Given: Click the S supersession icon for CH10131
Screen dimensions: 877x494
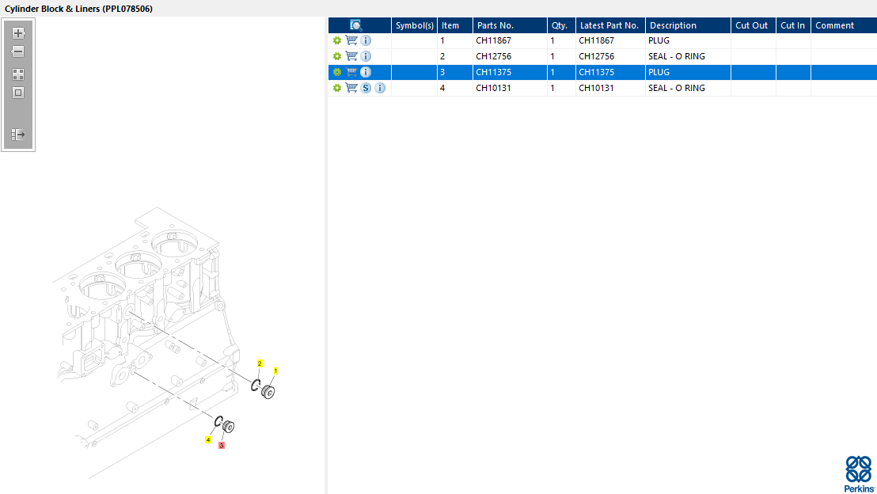Looking at the screenshot, I should (x=365, y=88).
